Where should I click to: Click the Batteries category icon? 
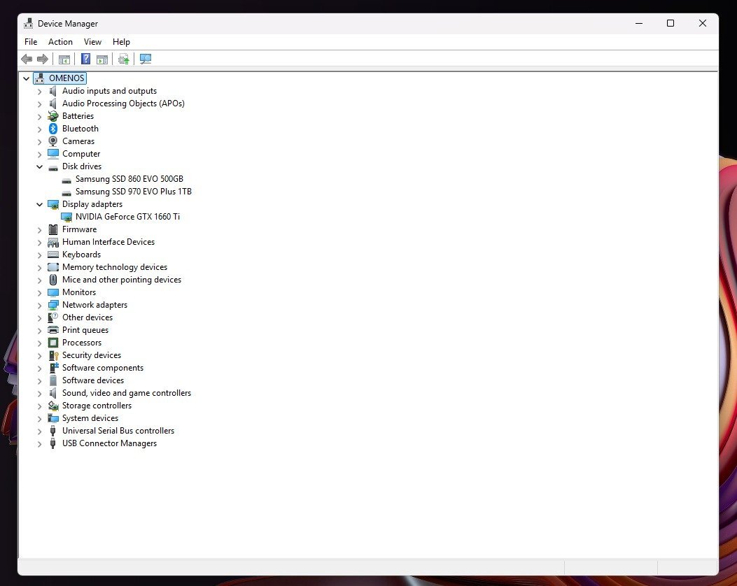53,116
